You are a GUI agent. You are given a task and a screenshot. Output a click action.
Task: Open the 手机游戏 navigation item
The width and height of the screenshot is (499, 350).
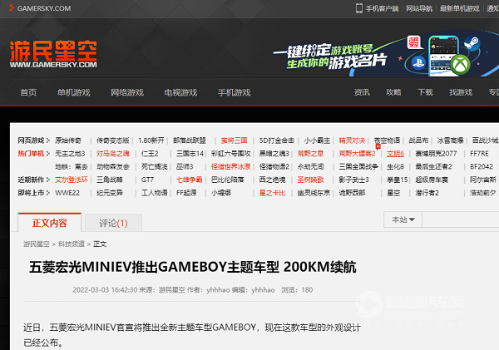tap(234, 92)
